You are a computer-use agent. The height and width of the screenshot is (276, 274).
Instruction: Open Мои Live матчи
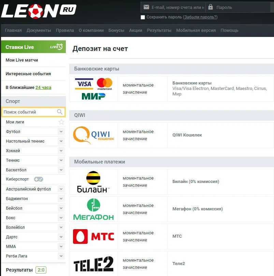[x=22, y=60]
